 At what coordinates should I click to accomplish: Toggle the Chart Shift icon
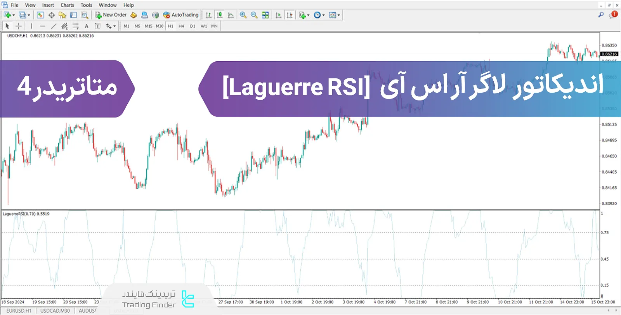(290, 15)
